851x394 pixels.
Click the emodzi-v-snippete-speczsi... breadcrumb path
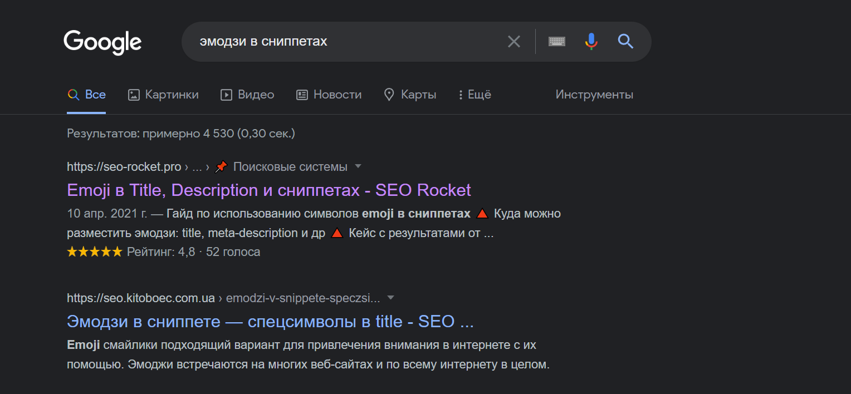[303, 298]
